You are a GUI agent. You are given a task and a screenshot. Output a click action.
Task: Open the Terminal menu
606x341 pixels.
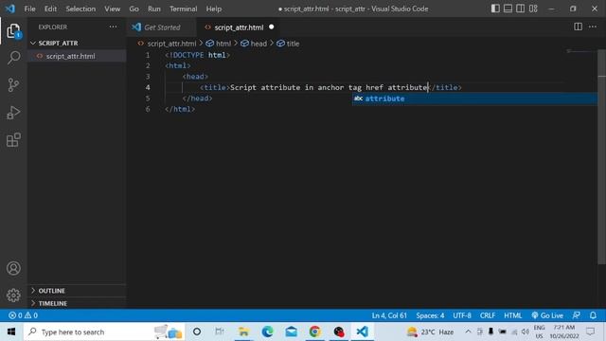(183, 9)
